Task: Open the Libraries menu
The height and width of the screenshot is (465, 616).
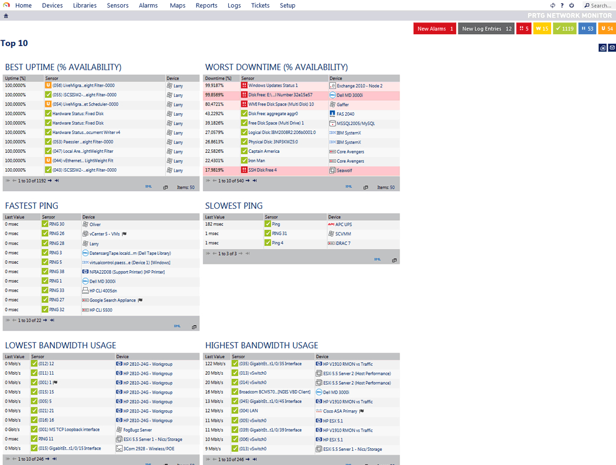Action: pyautogui.click(x=84, y=5)
